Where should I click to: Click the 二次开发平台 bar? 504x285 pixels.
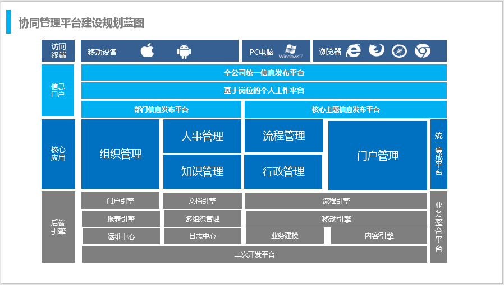[x=254, y=254]
